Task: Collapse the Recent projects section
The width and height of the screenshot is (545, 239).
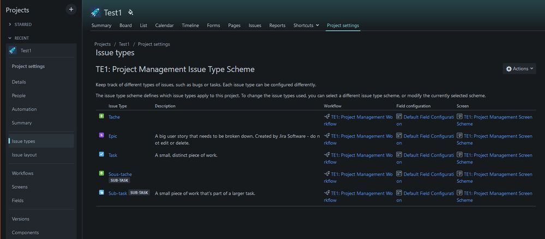Action: click(10, 38)
